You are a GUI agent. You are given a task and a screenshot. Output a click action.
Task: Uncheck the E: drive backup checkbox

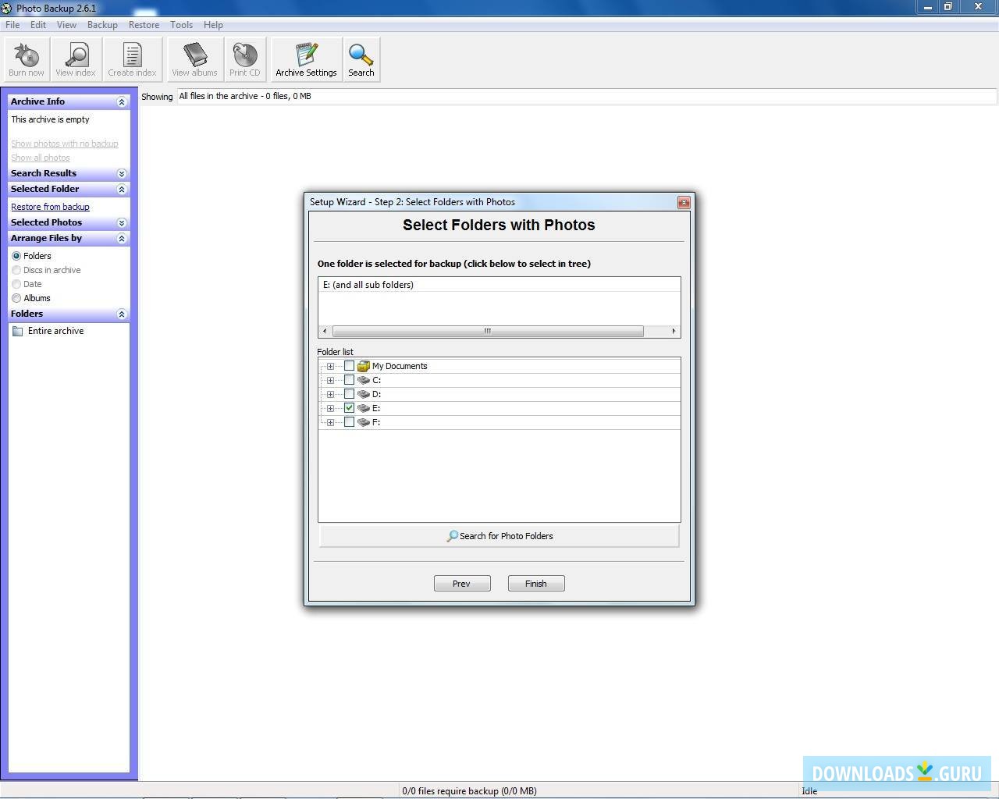[349, 408]
